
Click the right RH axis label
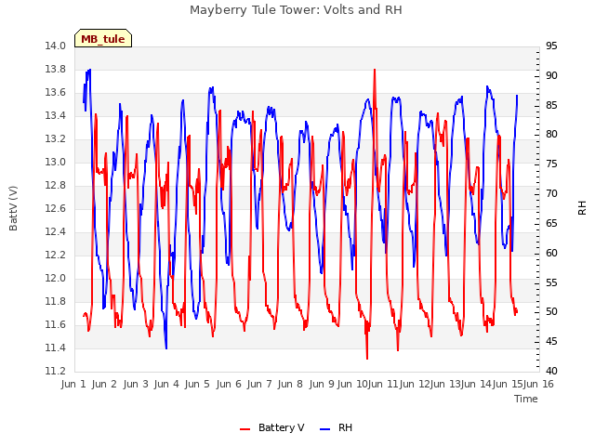[x=582, y=208]
